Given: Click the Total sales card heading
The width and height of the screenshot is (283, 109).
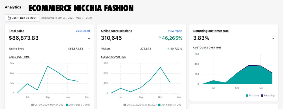Looking at the screenshot, I should click(x=17, y=31).
